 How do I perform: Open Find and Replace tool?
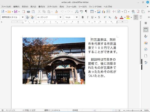(x=76, y=11)
